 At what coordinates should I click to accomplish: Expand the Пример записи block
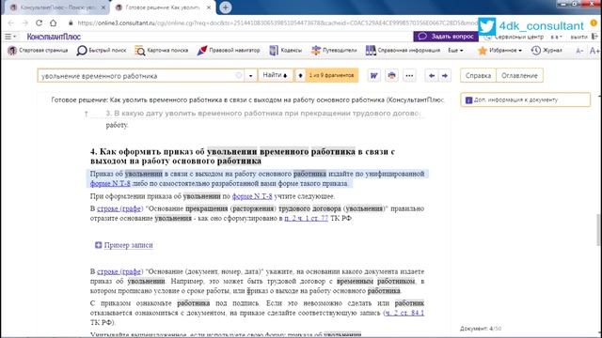[x=124, y=245]
